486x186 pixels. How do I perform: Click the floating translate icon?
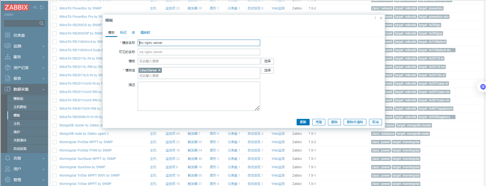pos(483,87)
